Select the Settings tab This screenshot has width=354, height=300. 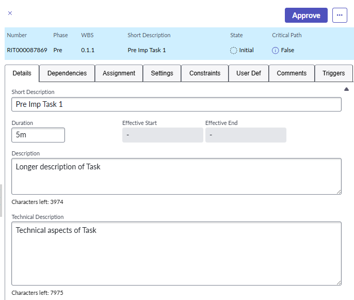click(162, 73)
